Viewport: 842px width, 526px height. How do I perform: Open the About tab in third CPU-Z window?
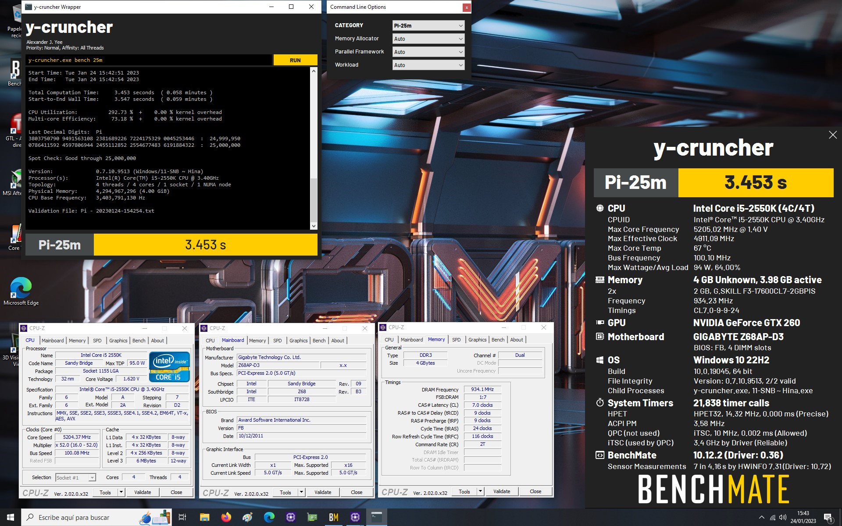517,340
